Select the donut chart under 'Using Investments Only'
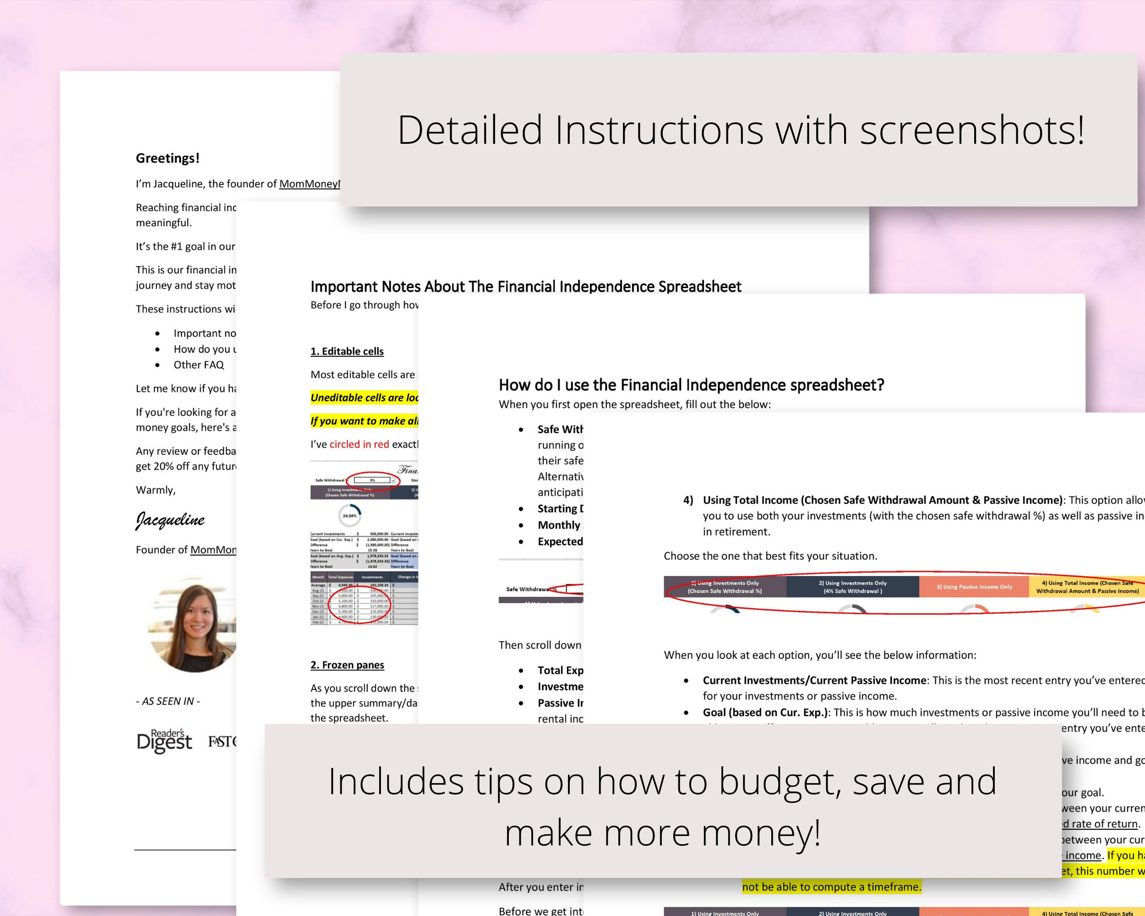 click(726, 611)
